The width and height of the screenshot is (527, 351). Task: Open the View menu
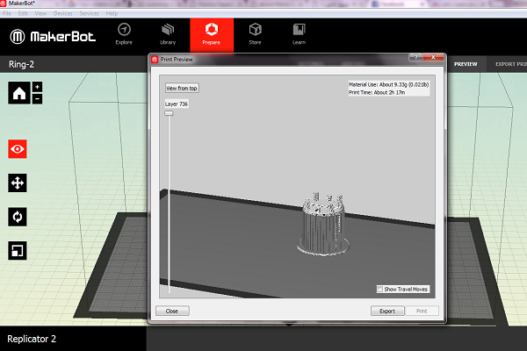click(x=40, y=13)
